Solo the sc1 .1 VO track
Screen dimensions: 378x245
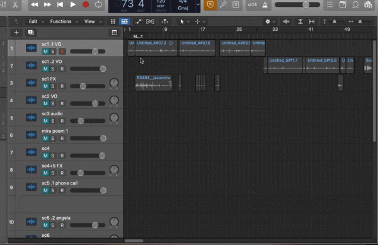tap(53, 51)
